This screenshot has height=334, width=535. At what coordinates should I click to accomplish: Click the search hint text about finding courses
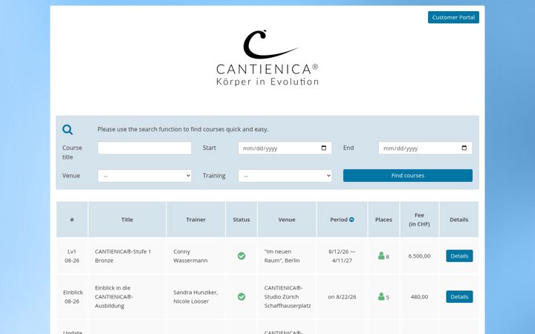[x=183, y=129]
